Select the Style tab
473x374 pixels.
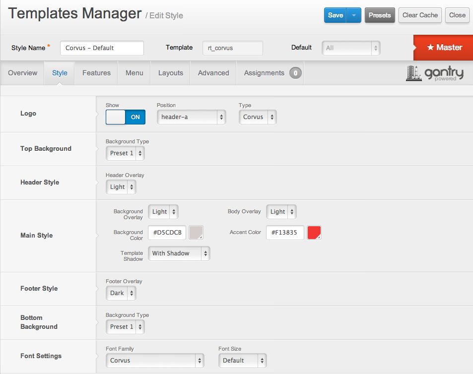[x=60, y=73]
